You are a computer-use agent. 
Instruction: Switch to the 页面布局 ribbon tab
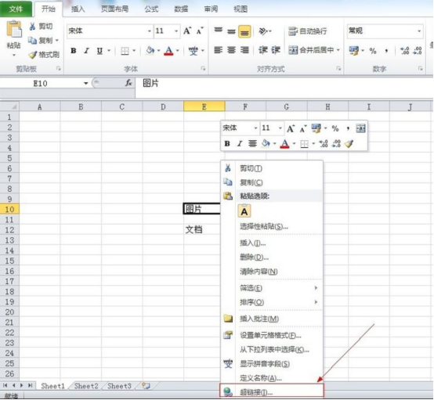[114, 9]
